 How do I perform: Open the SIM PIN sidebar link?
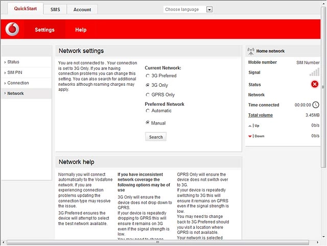pos(15,72)
